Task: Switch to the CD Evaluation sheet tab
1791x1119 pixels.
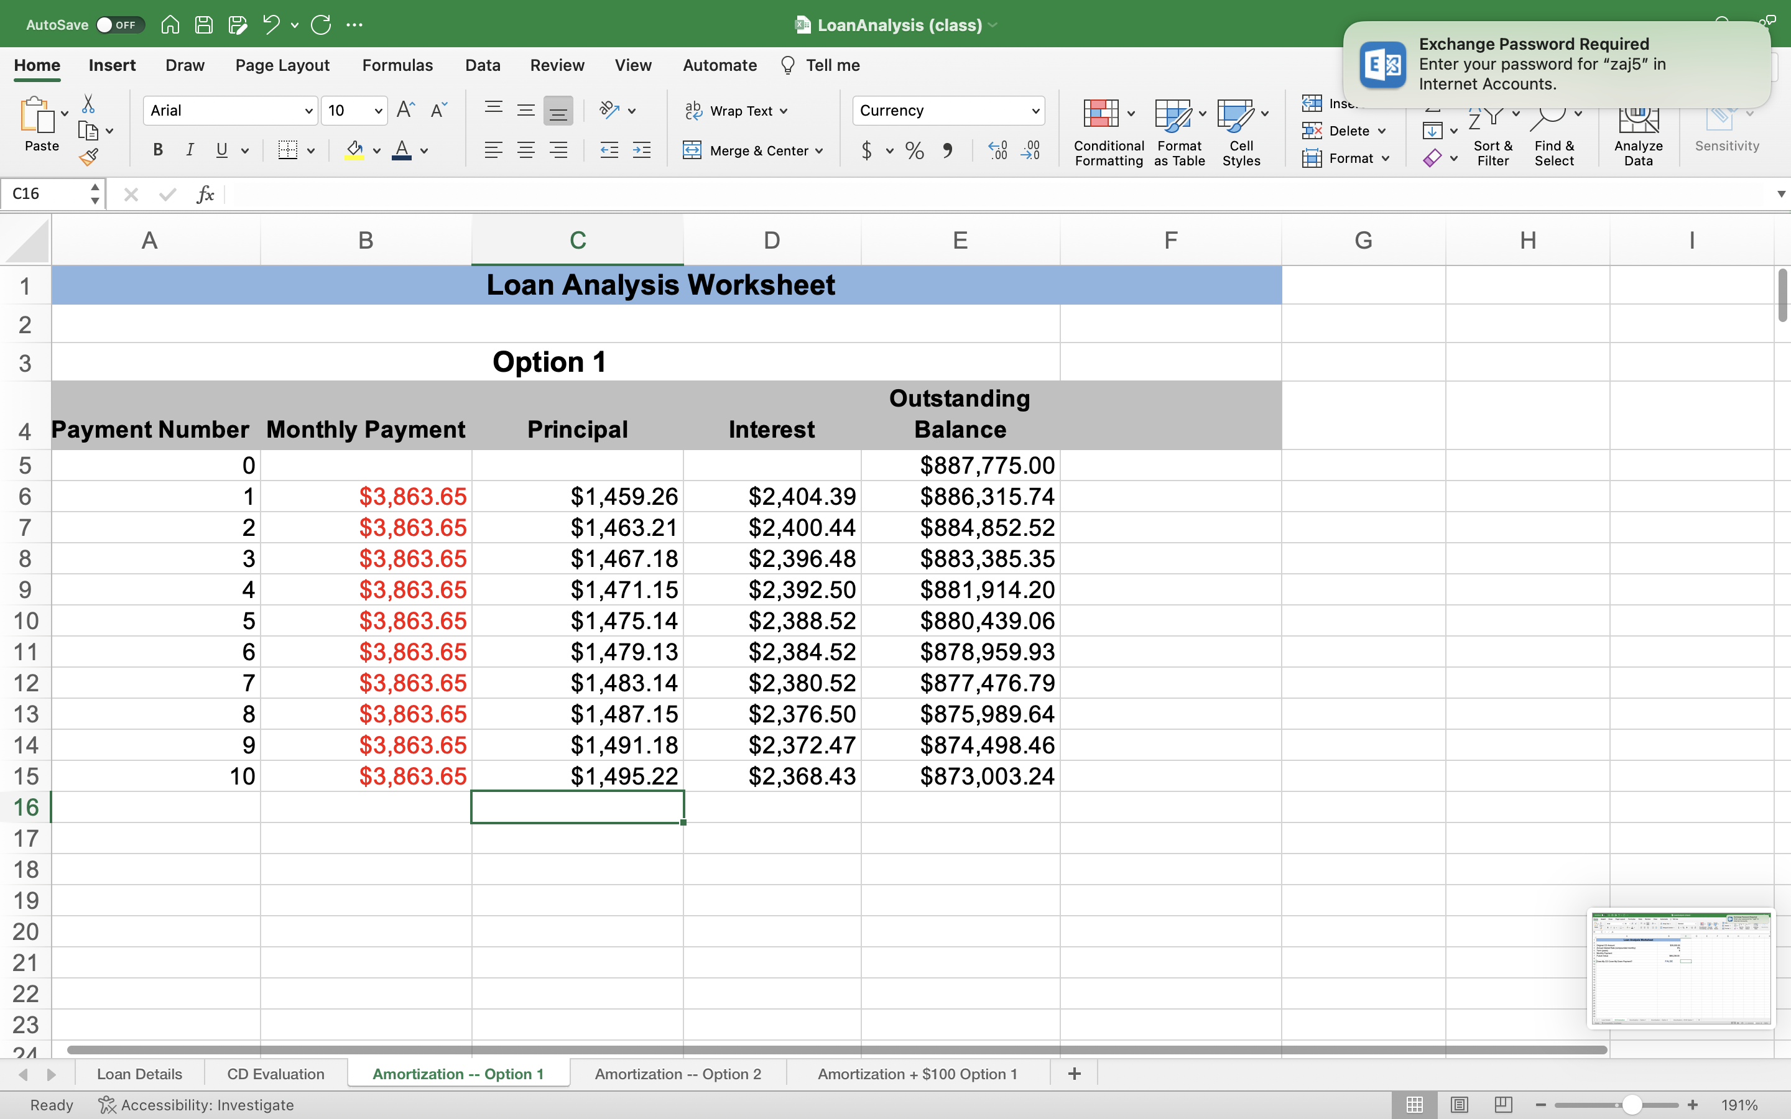Action: [275, 1074]
